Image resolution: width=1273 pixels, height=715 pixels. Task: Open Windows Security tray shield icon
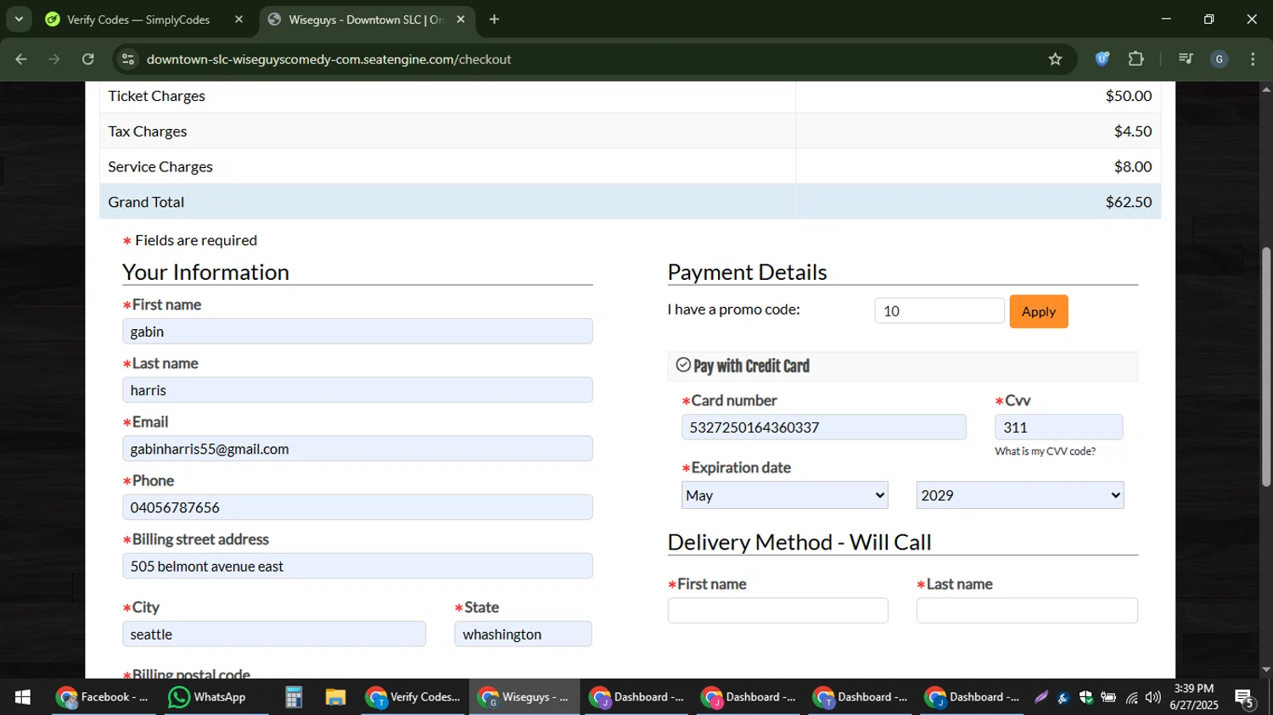[x=1085, y=698]
